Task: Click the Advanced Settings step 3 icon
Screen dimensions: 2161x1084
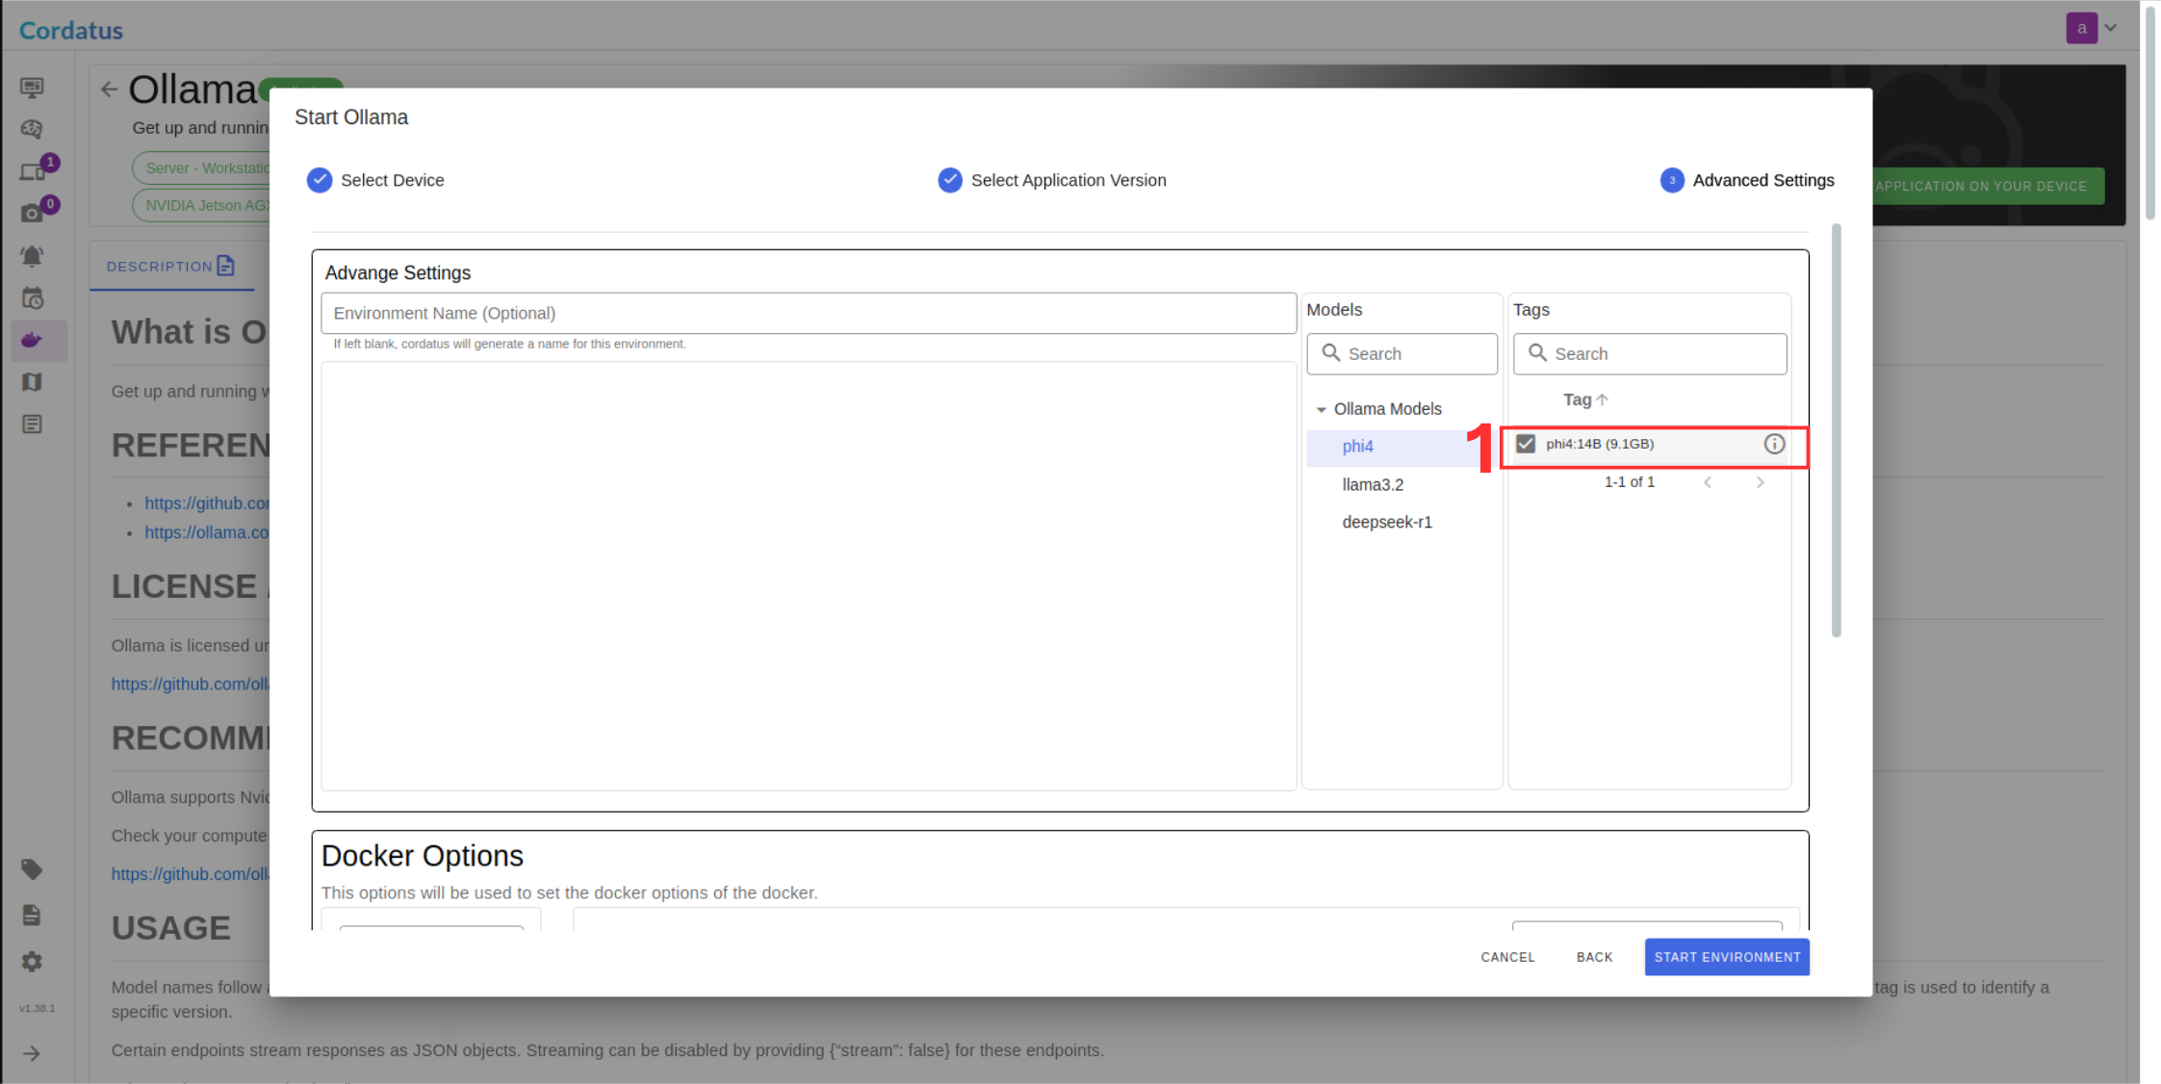Action: tap(1672, 180)
